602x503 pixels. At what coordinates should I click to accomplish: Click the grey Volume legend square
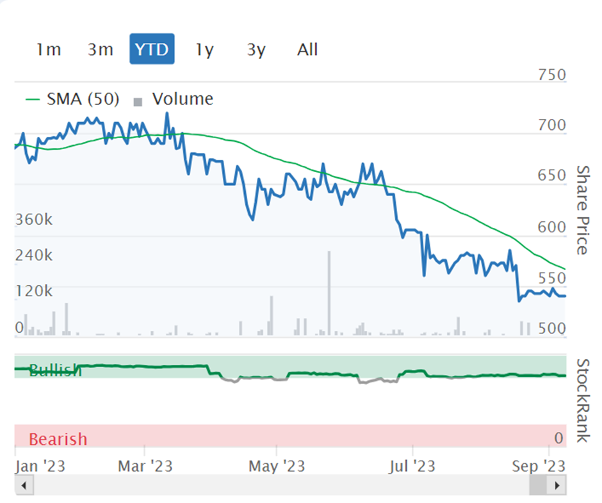(x=138, y=102)
